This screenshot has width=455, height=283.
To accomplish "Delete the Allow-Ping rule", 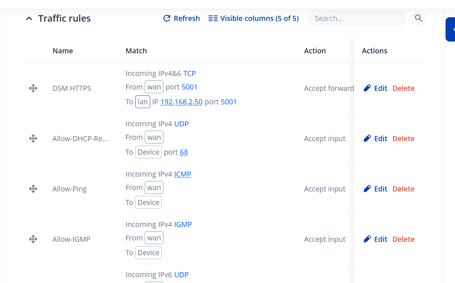I will [403, 189].
